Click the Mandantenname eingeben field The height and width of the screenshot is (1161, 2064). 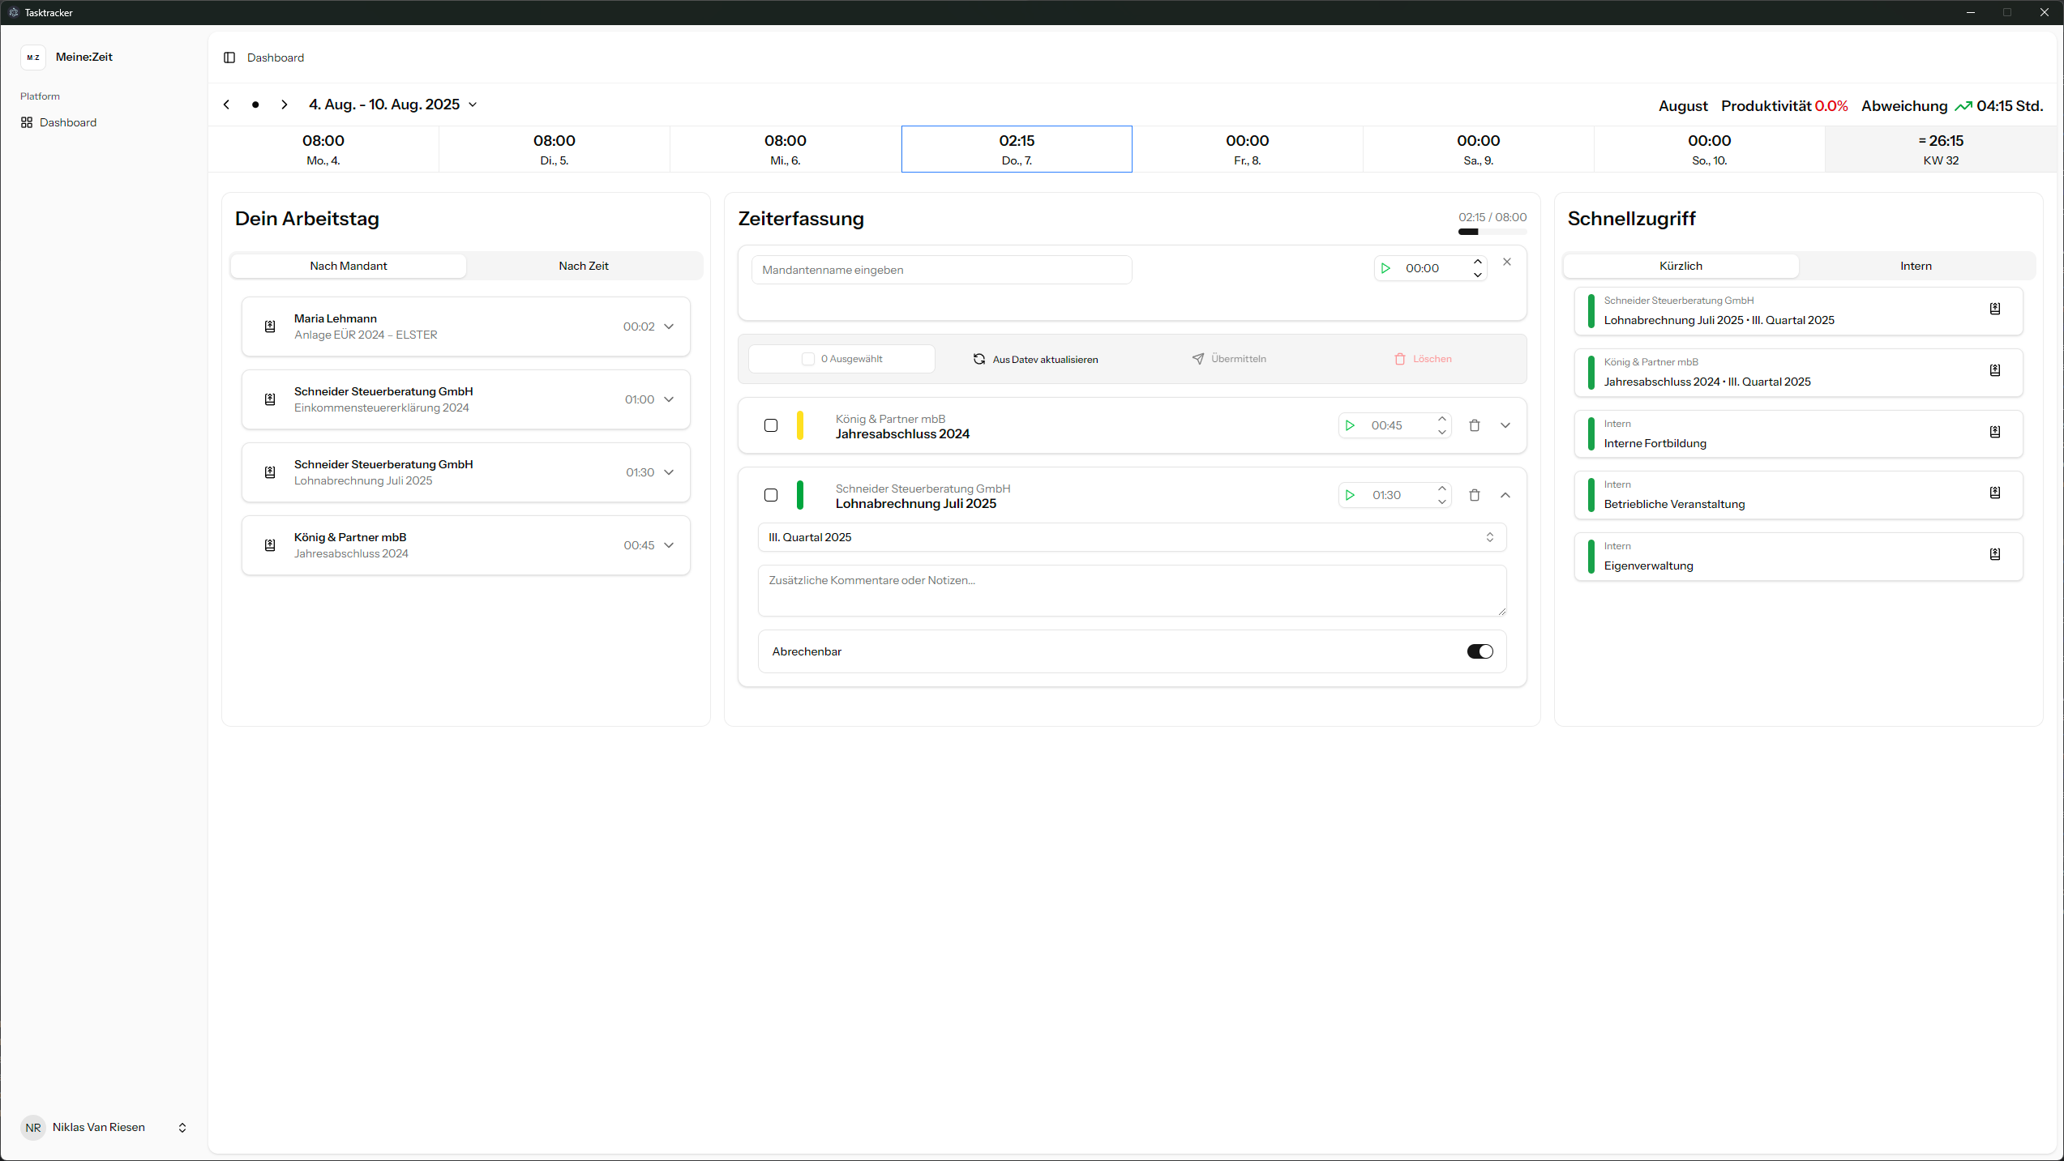(x=941, y=270)
